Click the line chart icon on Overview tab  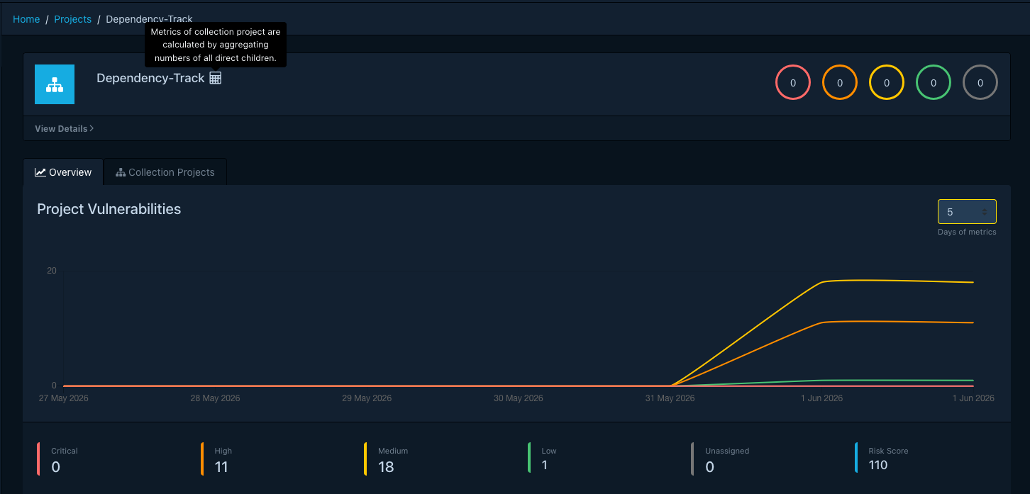40,172
